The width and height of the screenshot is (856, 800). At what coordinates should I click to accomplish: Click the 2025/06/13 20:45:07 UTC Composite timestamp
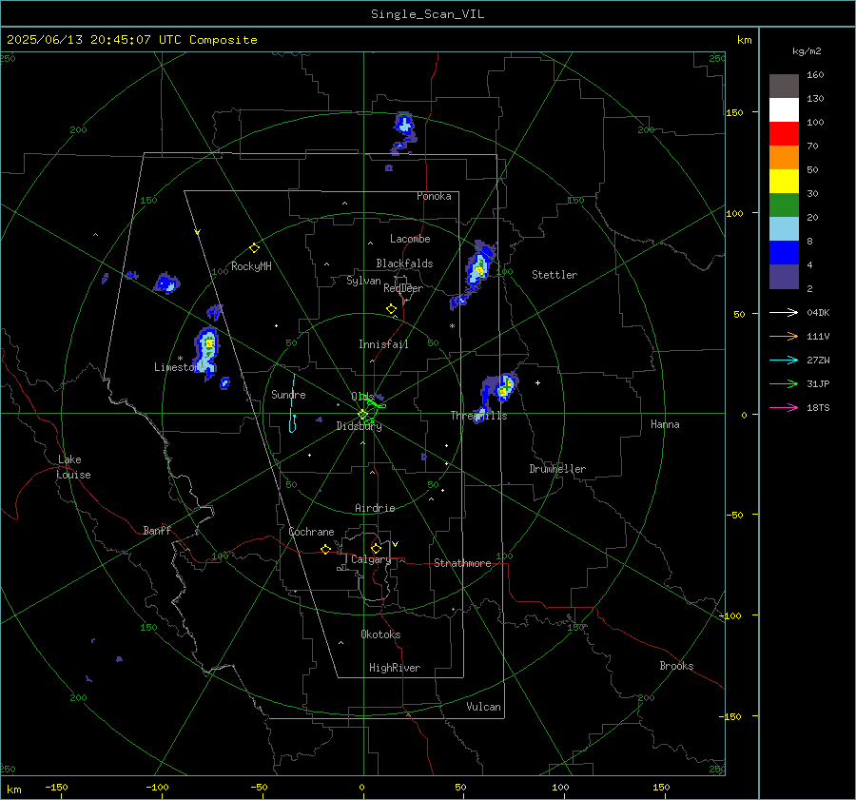coord(132,40)
